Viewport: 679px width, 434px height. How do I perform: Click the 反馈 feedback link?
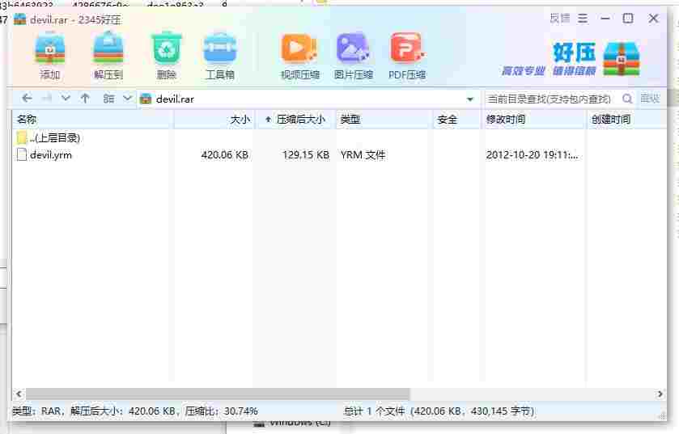pos(560,18)
